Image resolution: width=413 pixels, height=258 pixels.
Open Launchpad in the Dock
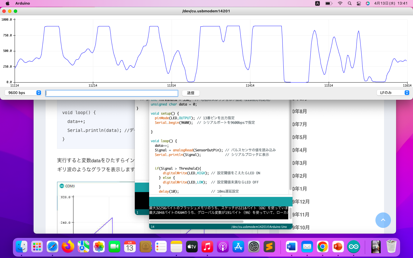coord(37,247)
